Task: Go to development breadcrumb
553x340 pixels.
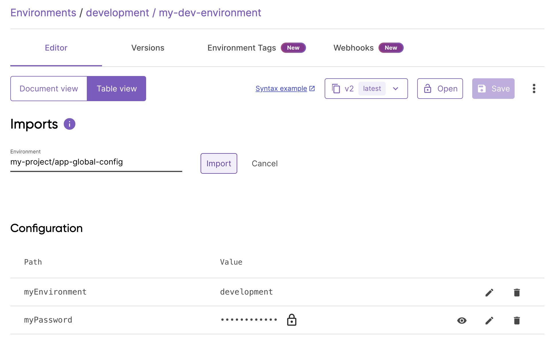Action: coord(117,13)
